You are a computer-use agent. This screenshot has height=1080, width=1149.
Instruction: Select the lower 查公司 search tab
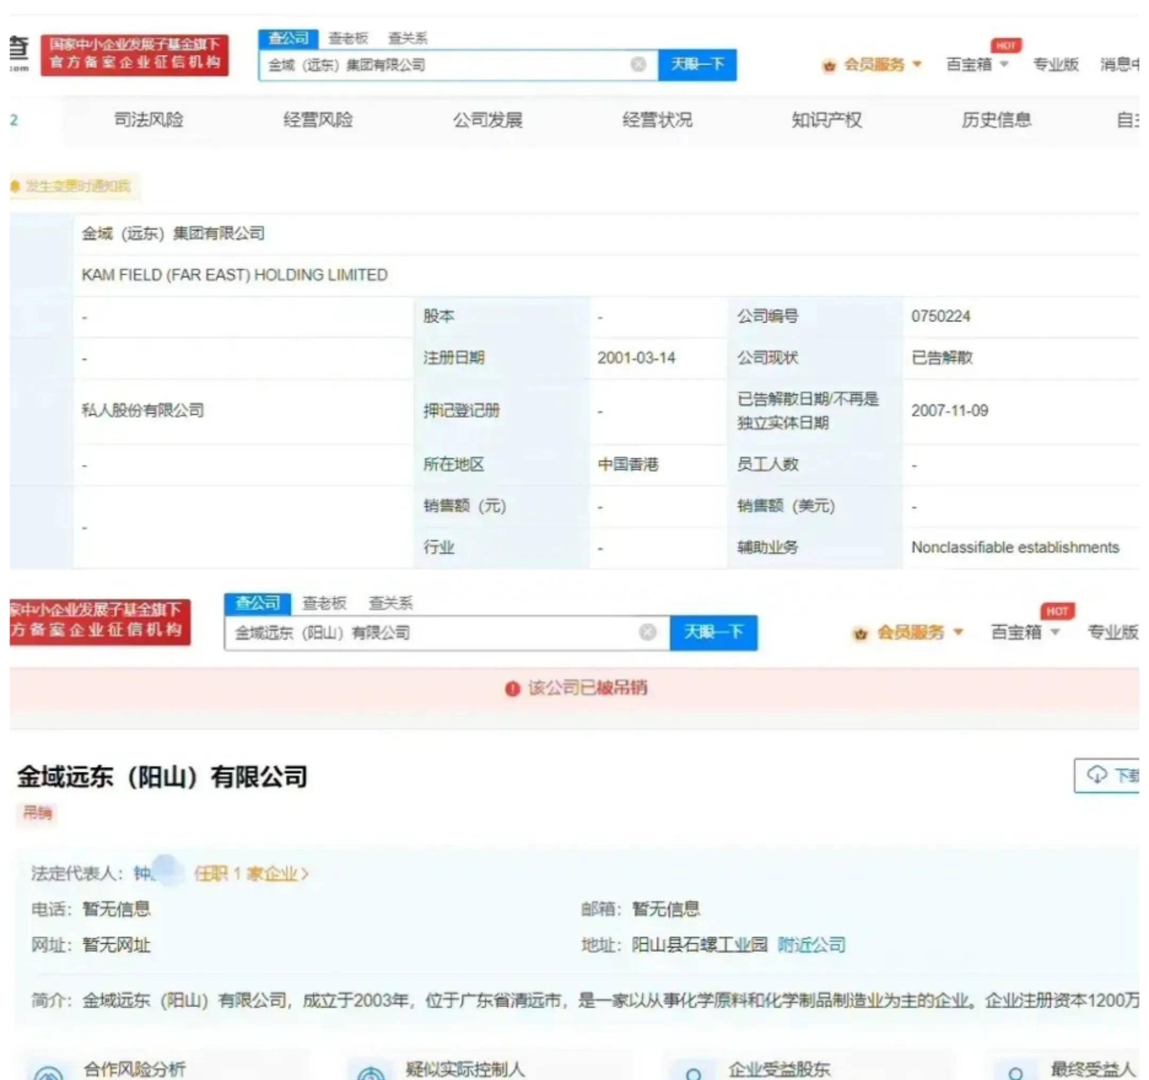[x=257, y=604]
